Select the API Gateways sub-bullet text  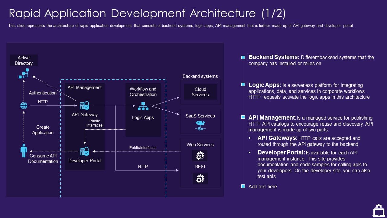(x=309, y=141)
